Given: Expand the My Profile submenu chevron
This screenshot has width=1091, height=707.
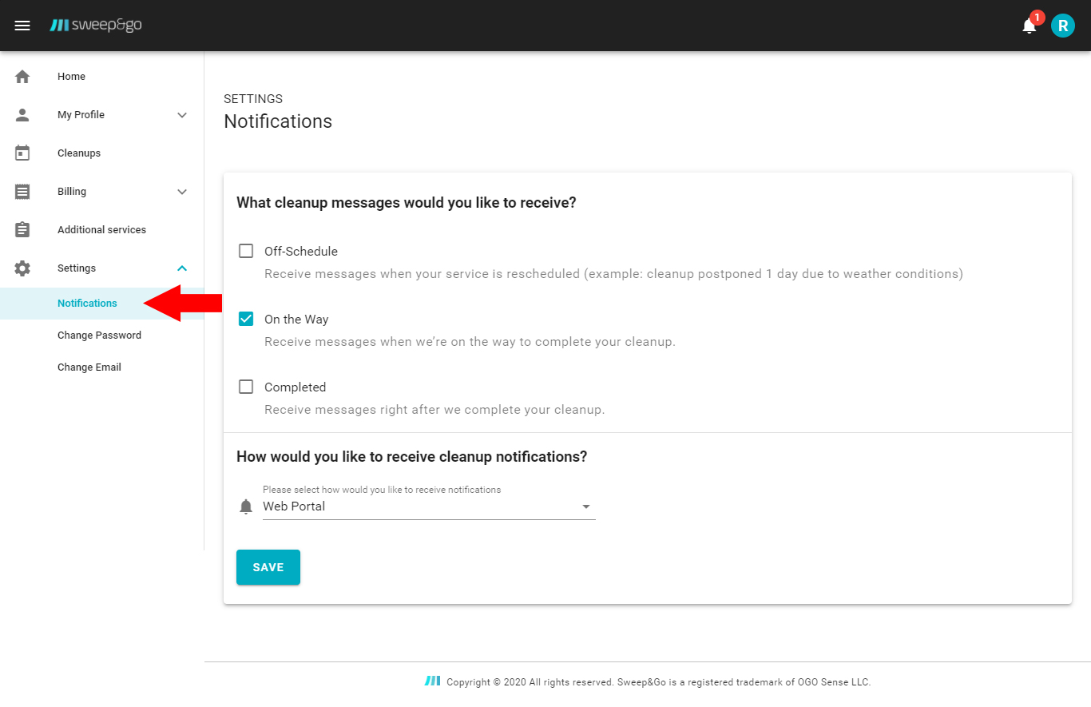Looking at the screenshot, I should tap(182, 115).
